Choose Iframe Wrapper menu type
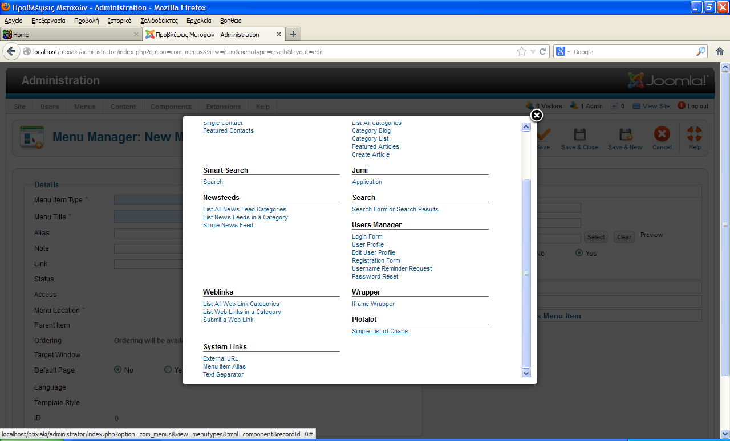Screen dimensions: 730x441 pos(373,304)
